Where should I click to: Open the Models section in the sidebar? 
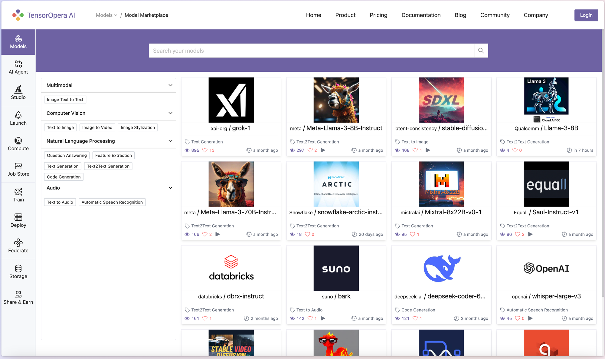[x=18, y=42]
